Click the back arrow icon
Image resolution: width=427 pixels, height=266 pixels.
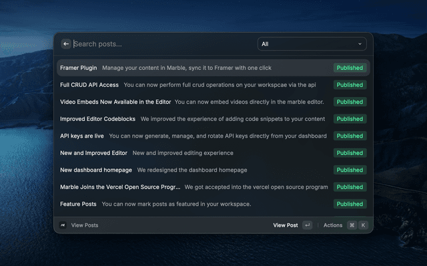pos(66,44)
